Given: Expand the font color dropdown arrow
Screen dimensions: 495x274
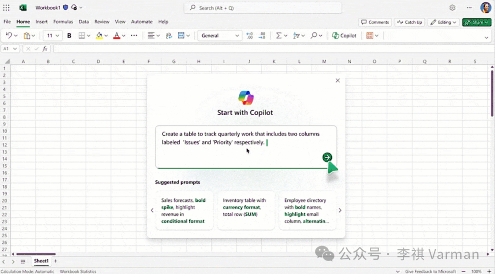Looking at the screenshot, I should [123, 36].
